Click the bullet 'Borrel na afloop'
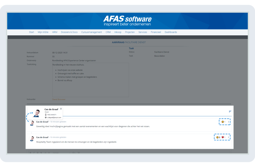 coord(65,80)
